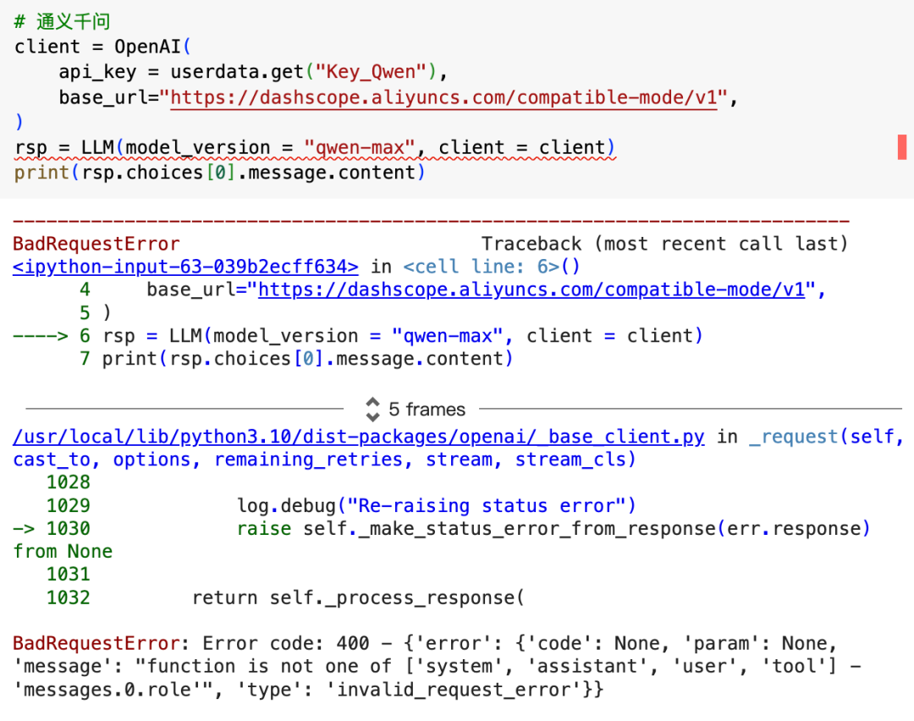Place cursor on 'client = OpenAI(' line
This screenshot has height=721, width=914.
click(102, 47)
